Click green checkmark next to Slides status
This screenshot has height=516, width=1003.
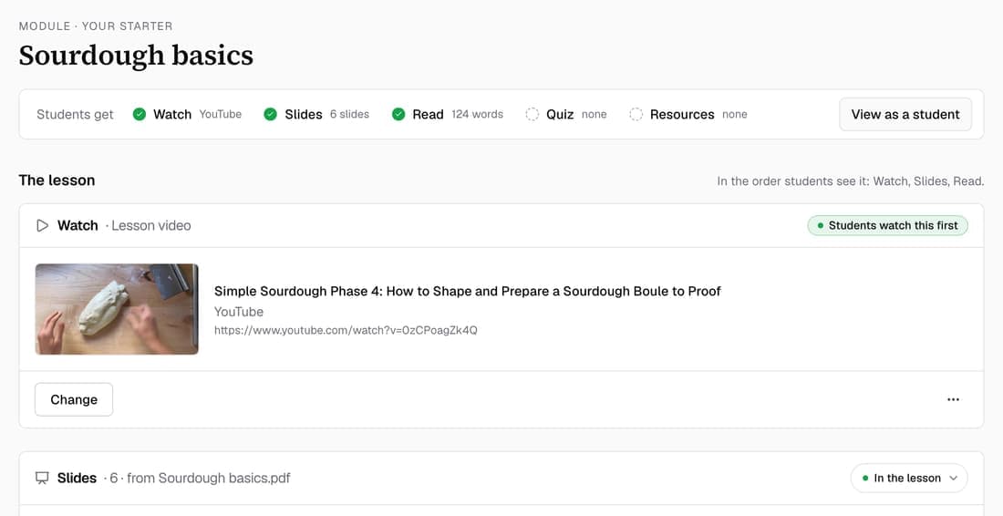[271, 115]
